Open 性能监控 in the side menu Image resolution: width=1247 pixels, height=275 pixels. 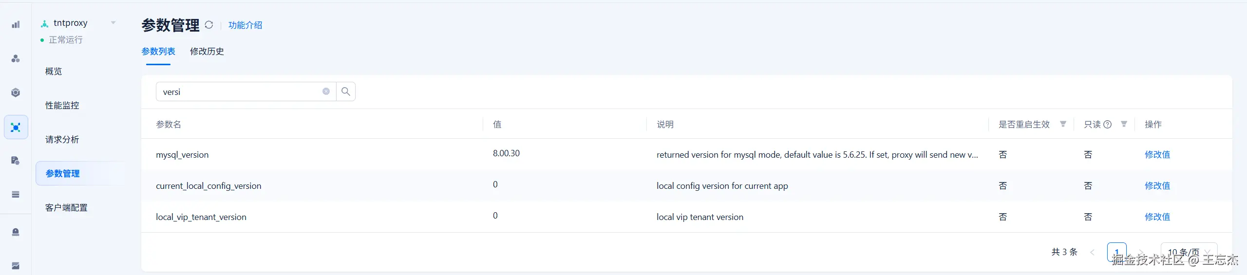62,106
